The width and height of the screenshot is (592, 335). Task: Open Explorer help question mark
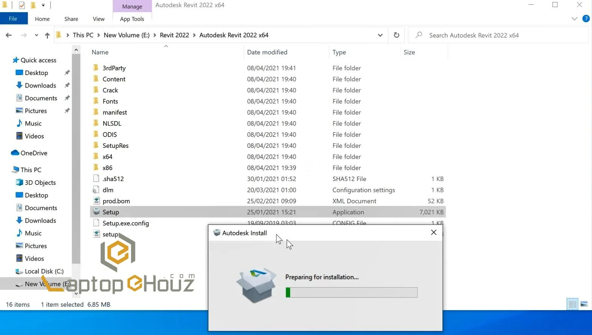pos(586,18)
